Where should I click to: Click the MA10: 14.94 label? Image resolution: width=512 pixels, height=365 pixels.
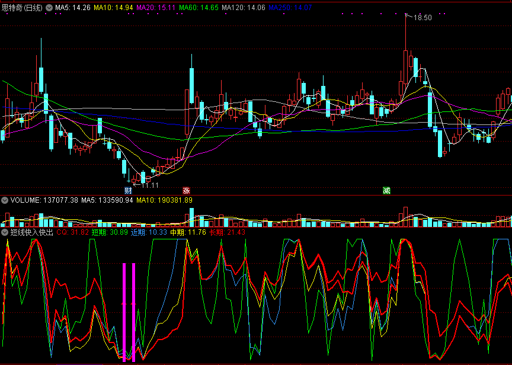tap(113, 8)
